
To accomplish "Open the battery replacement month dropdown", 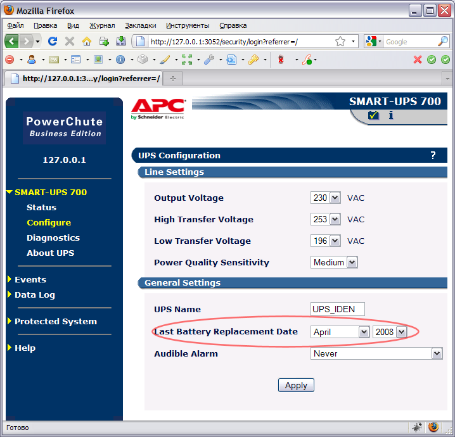I will (x=340, y=332).
